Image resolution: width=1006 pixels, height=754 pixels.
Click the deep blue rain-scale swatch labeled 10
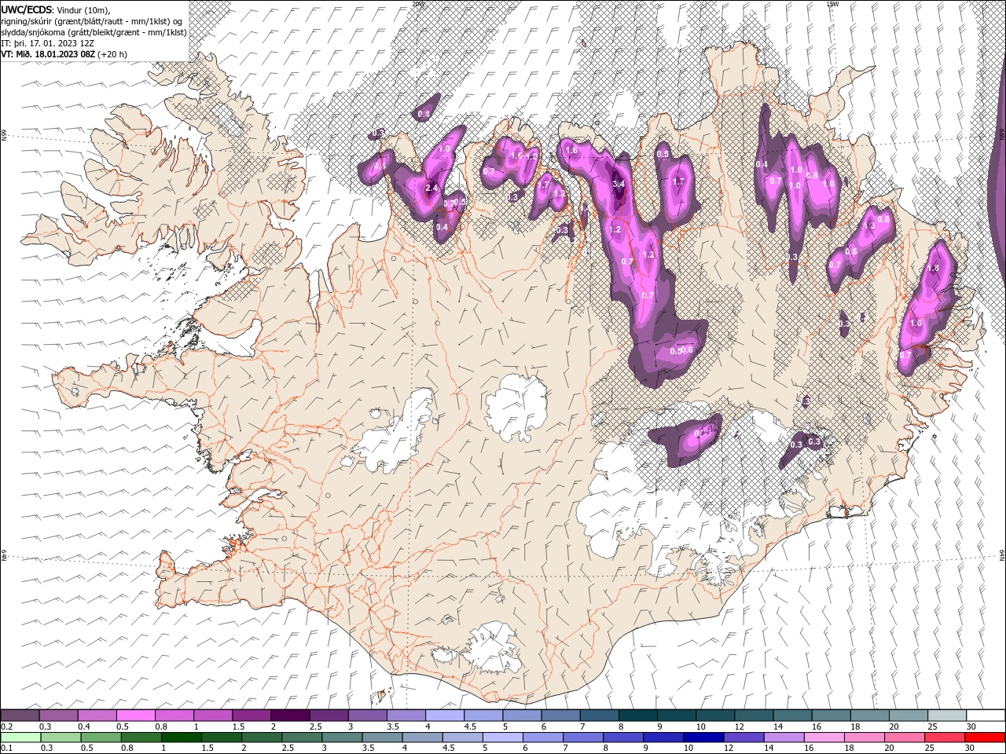coord(703,738)
